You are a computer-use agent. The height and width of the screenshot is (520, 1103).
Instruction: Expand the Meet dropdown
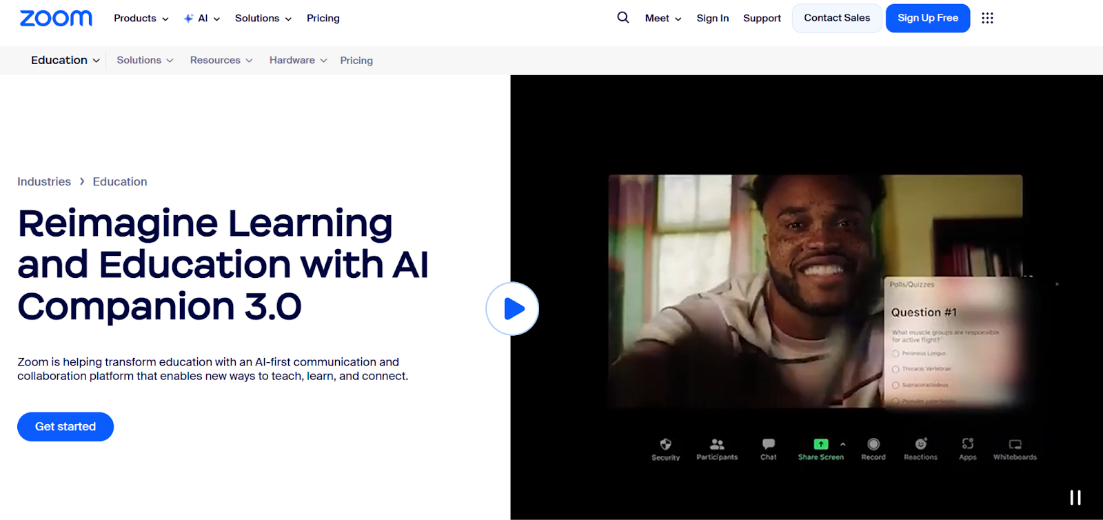tap(663, 19)
